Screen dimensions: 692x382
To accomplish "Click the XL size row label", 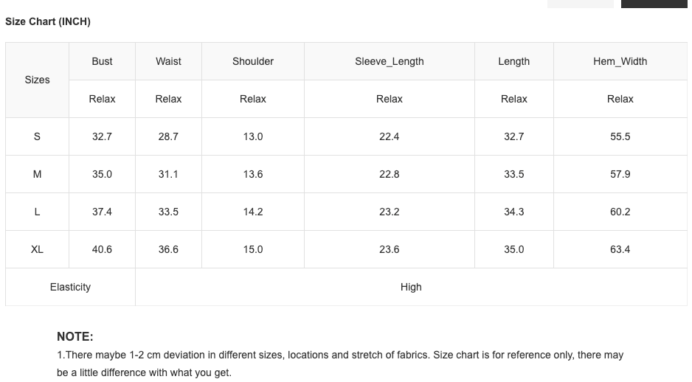I will (38, 249).
